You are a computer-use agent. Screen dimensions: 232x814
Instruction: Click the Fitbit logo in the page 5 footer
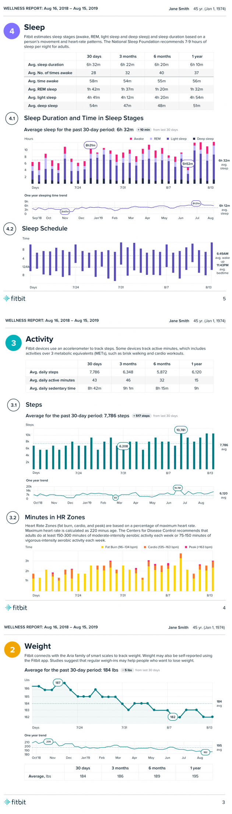point(15,298)
